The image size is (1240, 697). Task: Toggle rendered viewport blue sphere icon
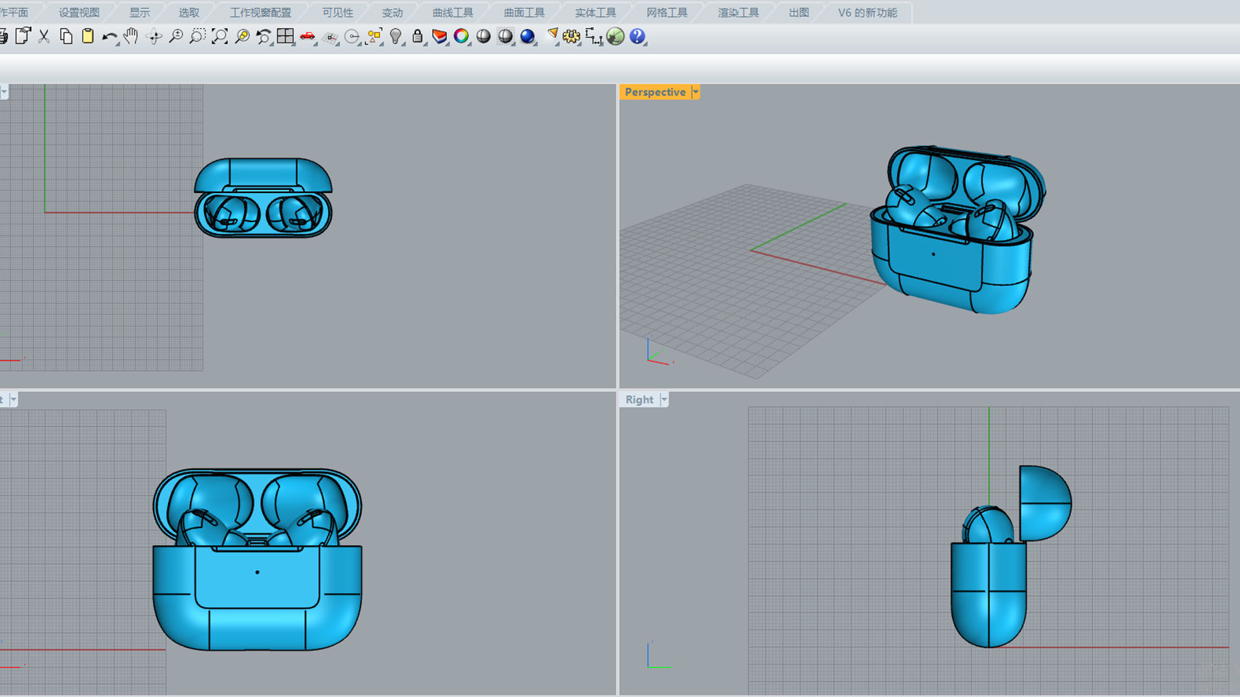[x=527, y=37]
